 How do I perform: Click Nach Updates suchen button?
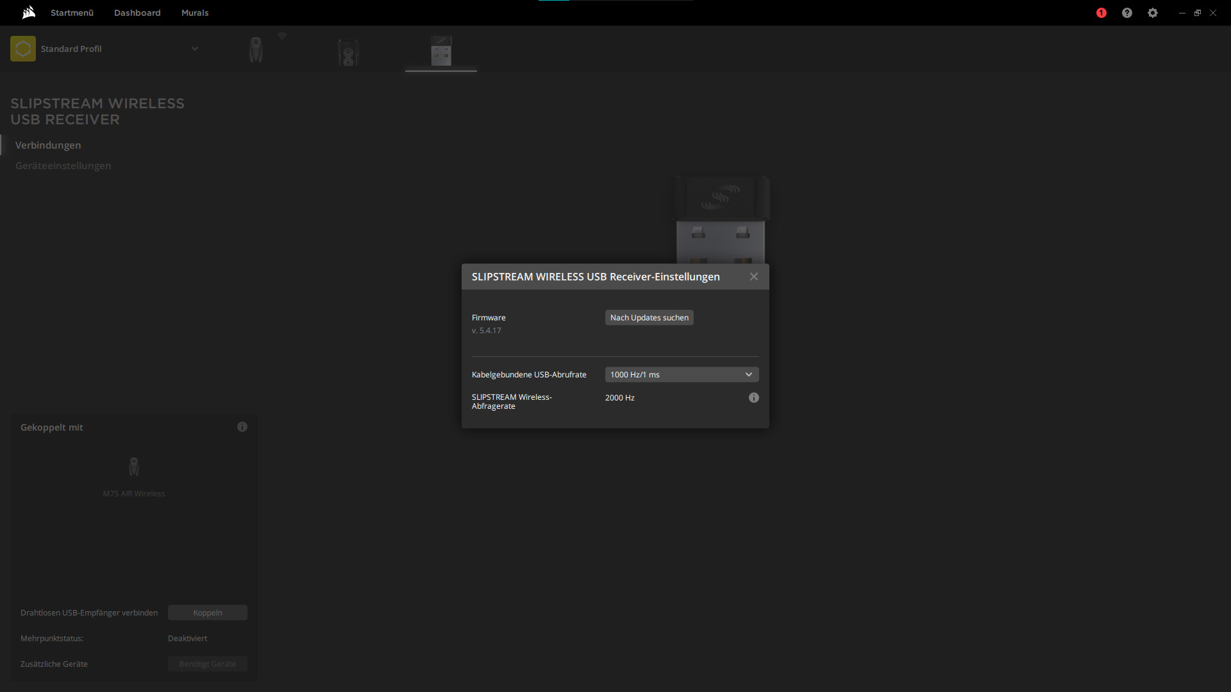click(649, 318)
